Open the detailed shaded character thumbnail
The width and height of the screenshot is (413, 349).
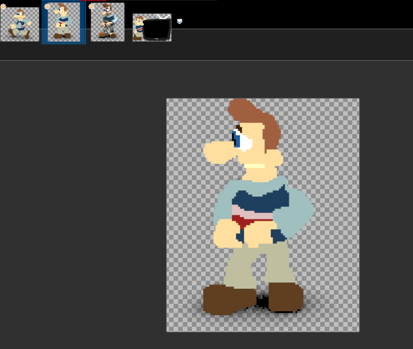pyautogui.click(x=108, y=22)
